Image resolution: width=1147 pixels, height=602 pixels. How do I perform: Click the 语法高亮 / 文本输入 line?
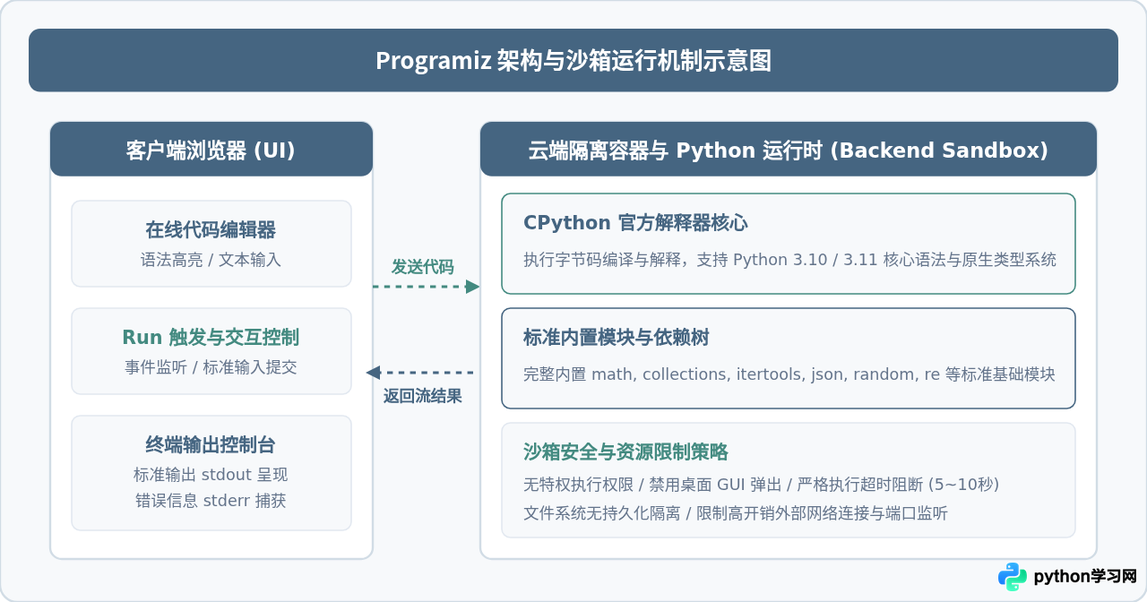coord(211,260)
